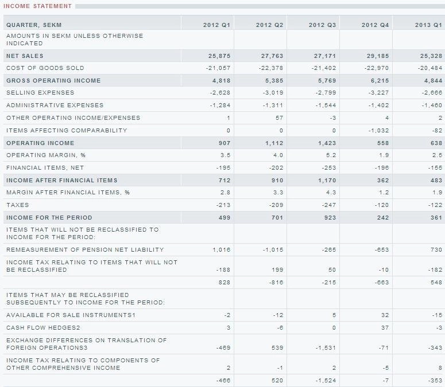
Task: Select gross operating income value 5,769
Action: pos(327,80)
